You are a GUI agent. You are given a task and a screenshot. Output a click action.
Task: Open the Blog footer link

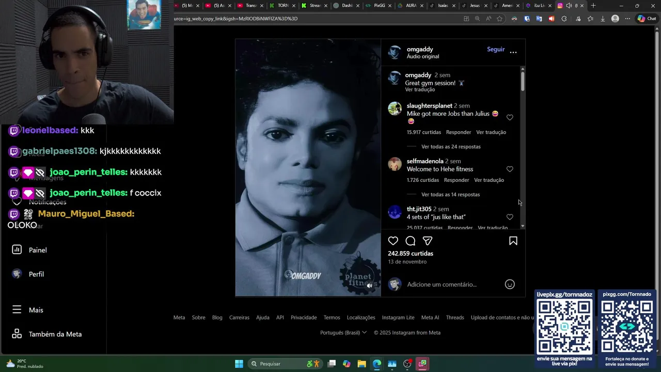[x=217, y=318]
